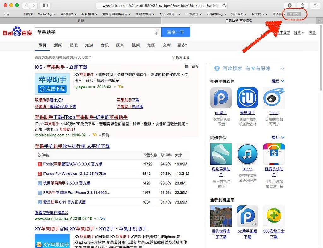Open the Safari downloads button

(x=290, y=6)
